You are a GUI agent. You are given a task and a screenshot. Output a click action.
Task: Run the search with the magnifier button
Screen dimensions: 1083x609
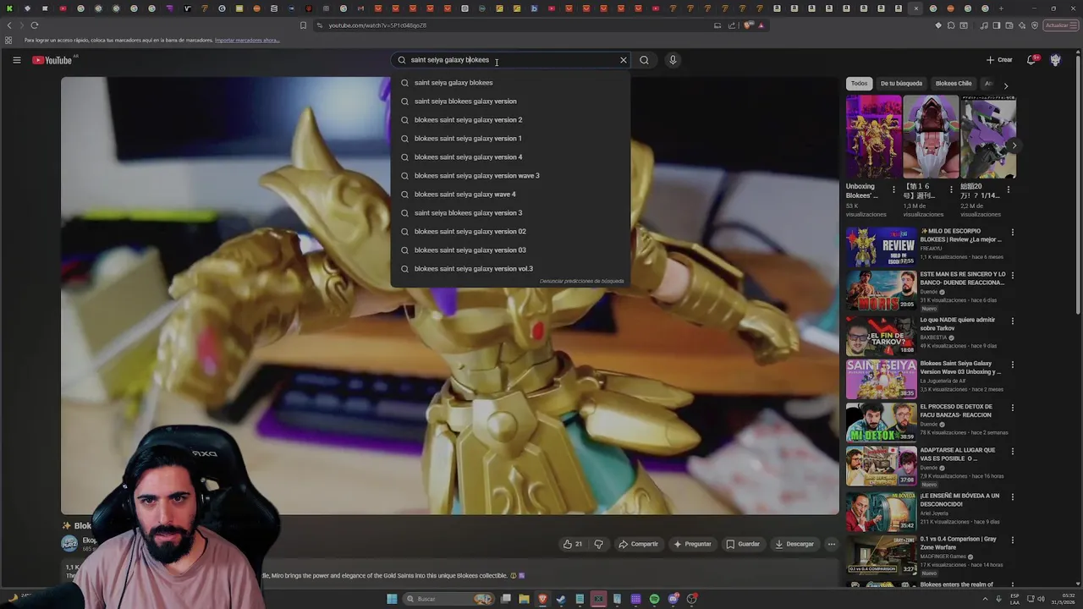point(644,60)
